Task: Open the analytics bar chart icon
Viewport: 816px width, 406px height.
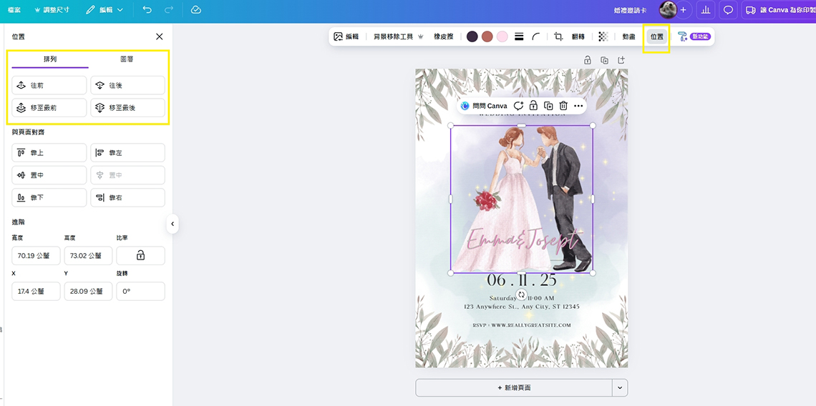Action: pos(706,10)
